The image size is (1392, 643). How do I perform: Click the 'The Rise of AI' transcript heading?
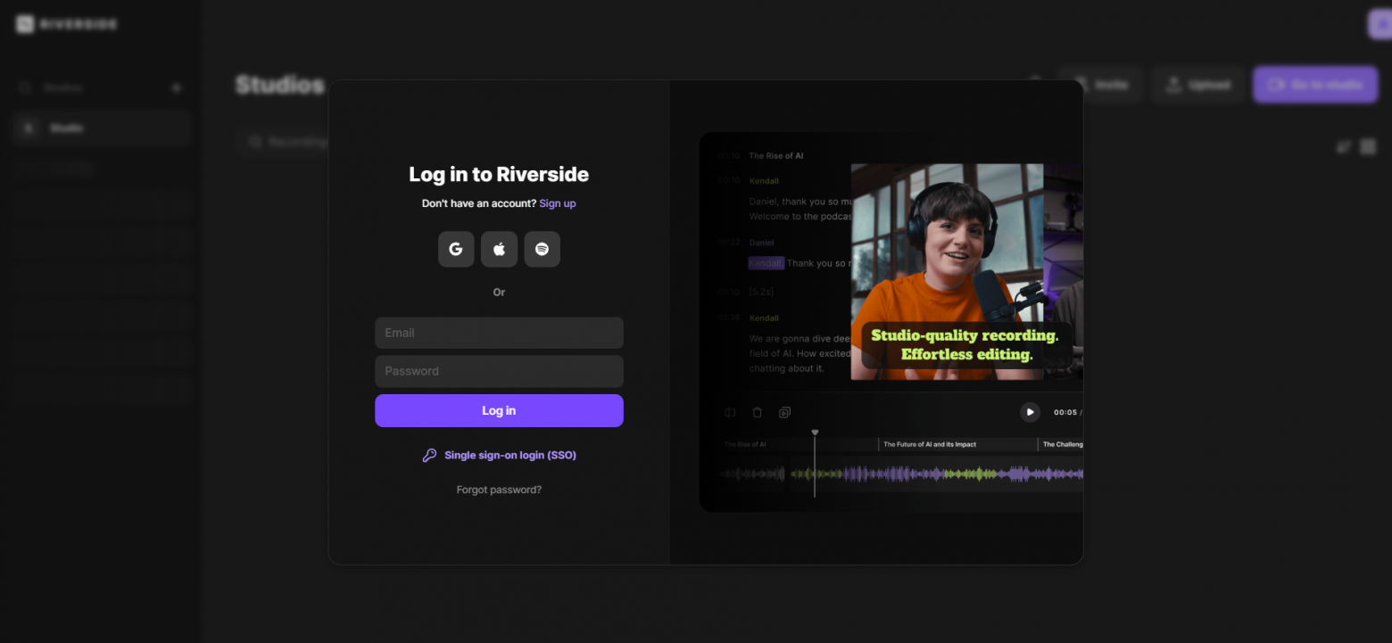[776, 156]
